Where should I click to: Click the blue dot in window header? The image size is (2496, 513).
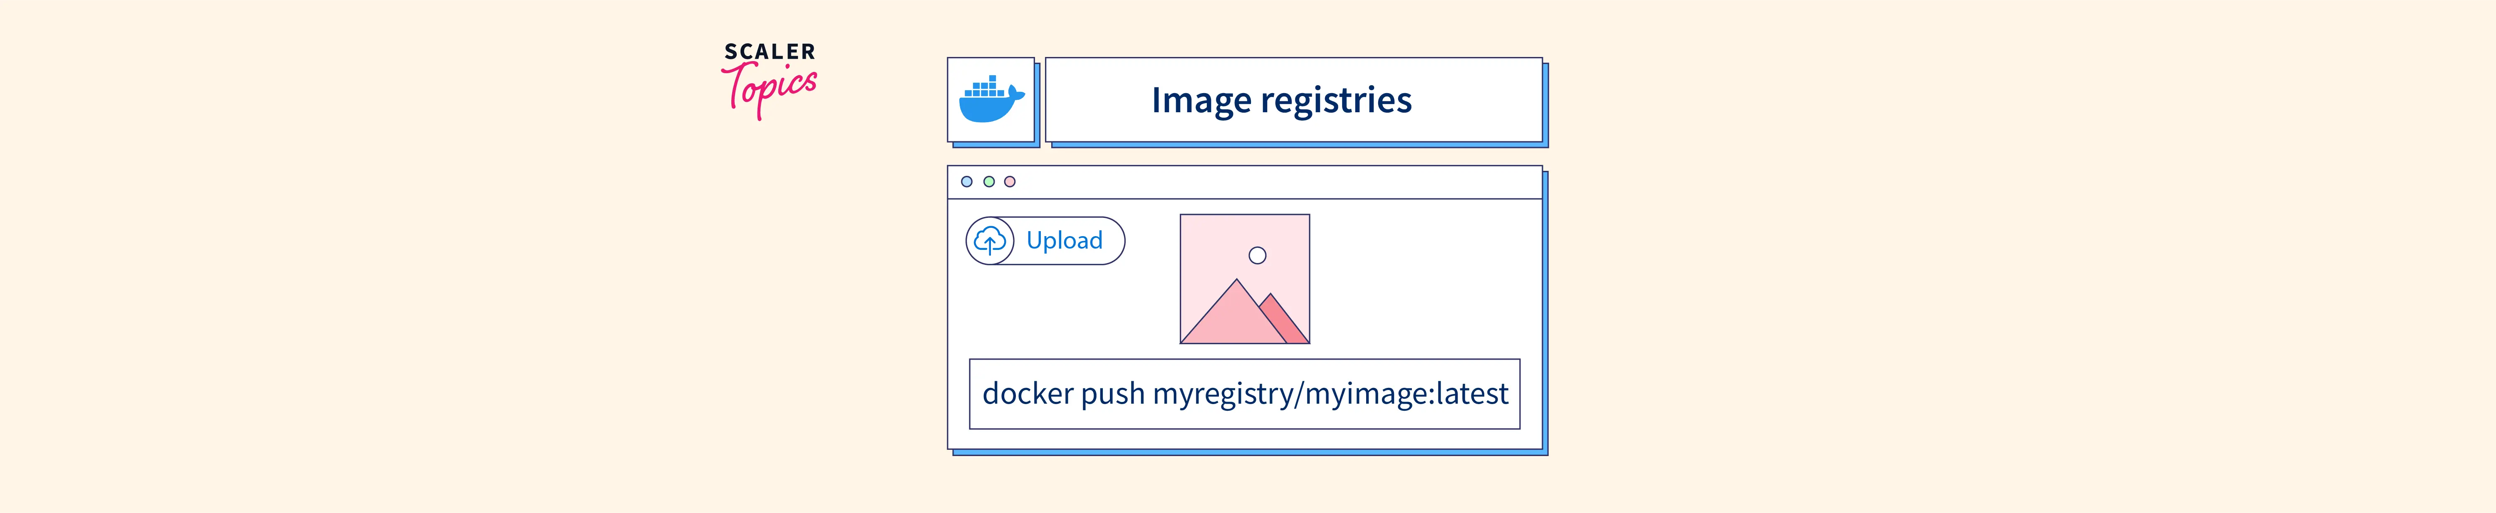tap(966, 182)
